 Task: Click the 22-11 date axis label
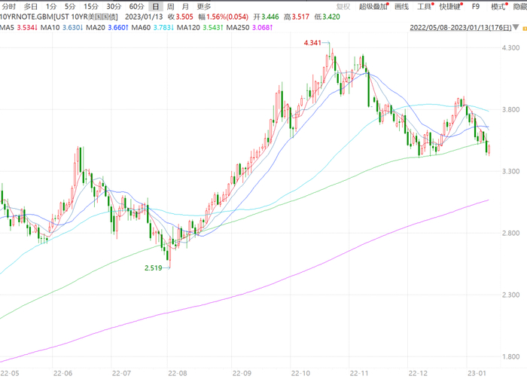pos(359,373)
